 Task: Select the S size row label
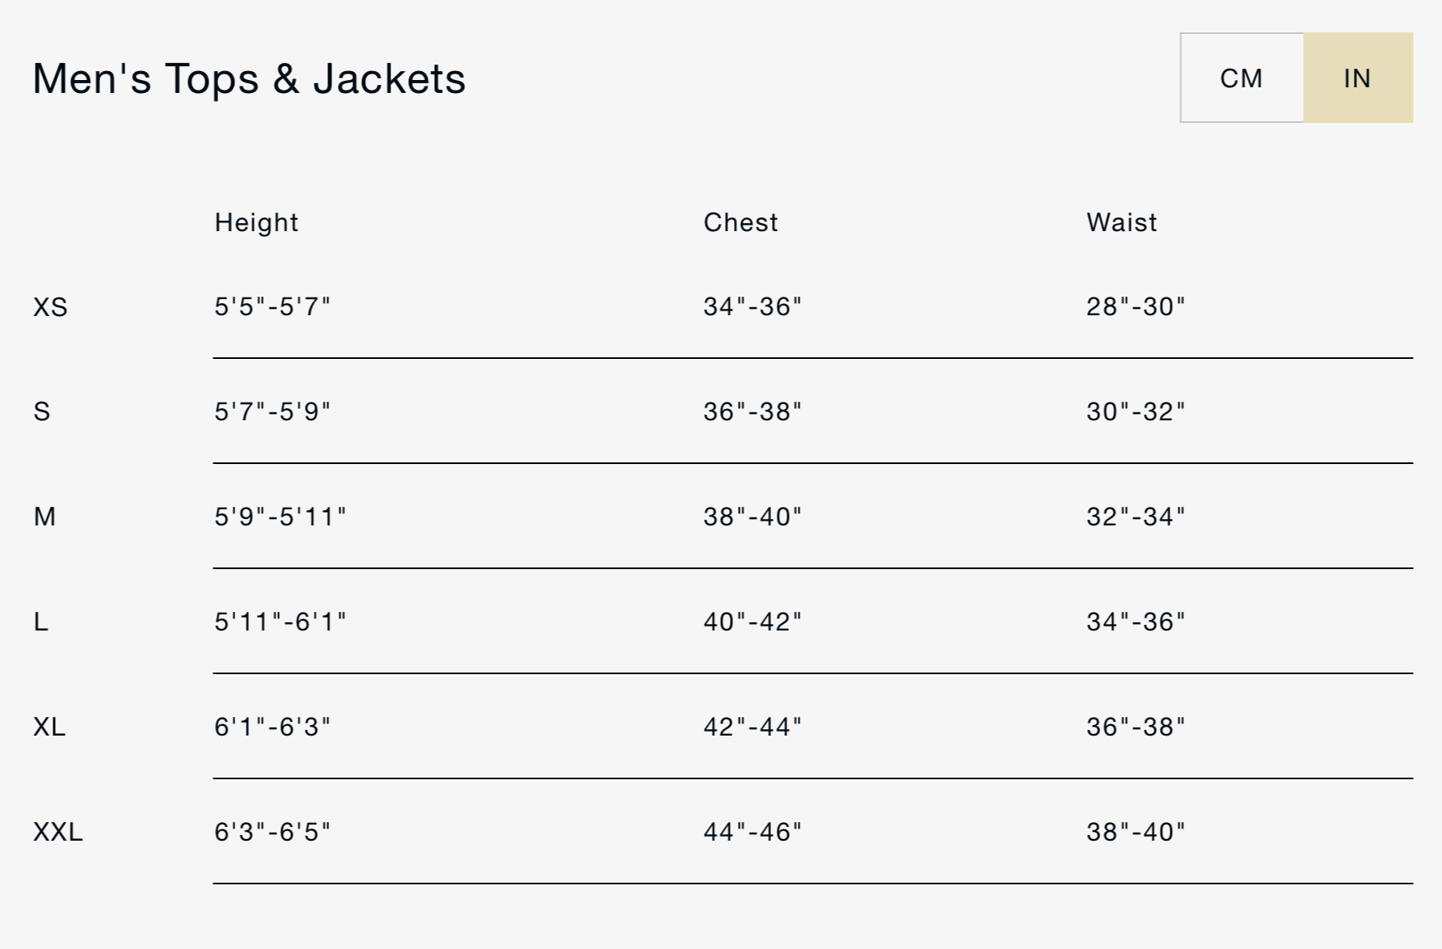(x=42, y=411)
